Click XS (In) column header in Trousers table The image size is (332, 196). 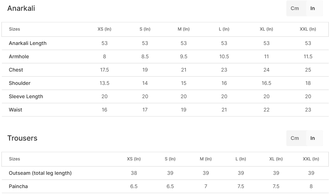click(x=134, y=159)
